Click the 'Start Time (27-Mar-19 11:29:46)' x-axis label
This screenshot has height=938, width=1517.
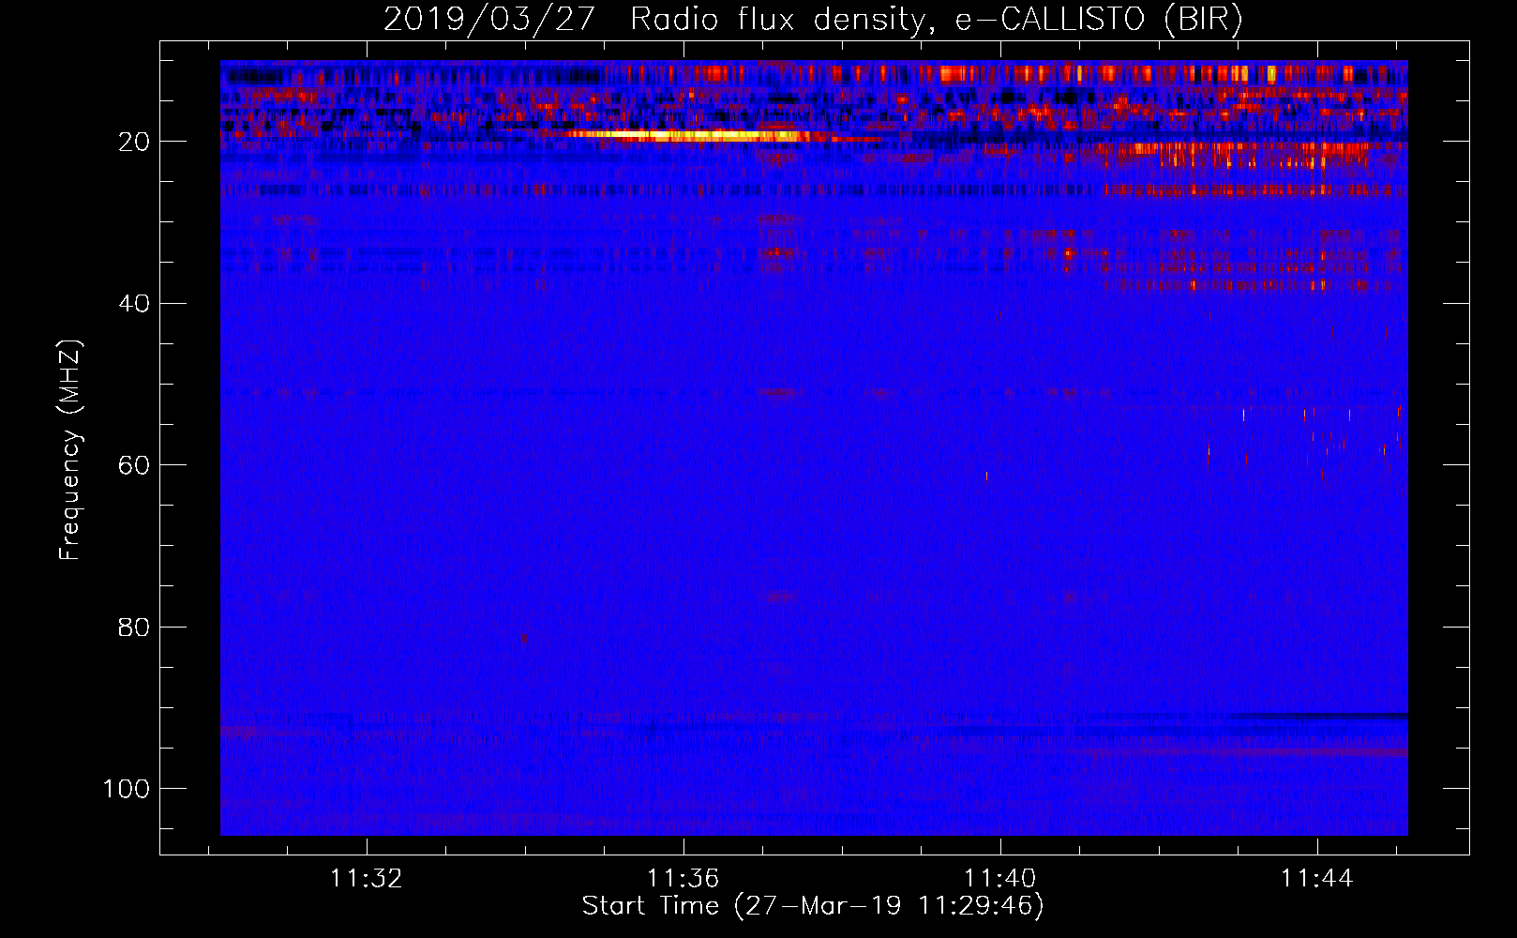[x=813, y=906]
